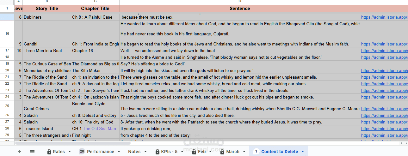Select the 'Treasure Island' story title cell
The width and height of the screenshot is (408, 156).
point(47,129)
